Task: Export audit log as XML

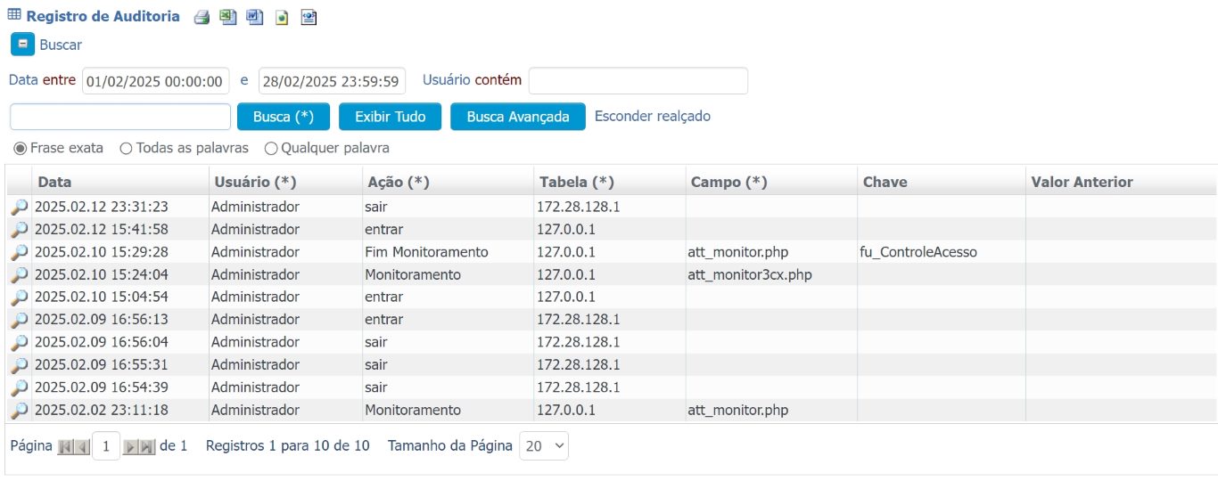Action: 309,17
